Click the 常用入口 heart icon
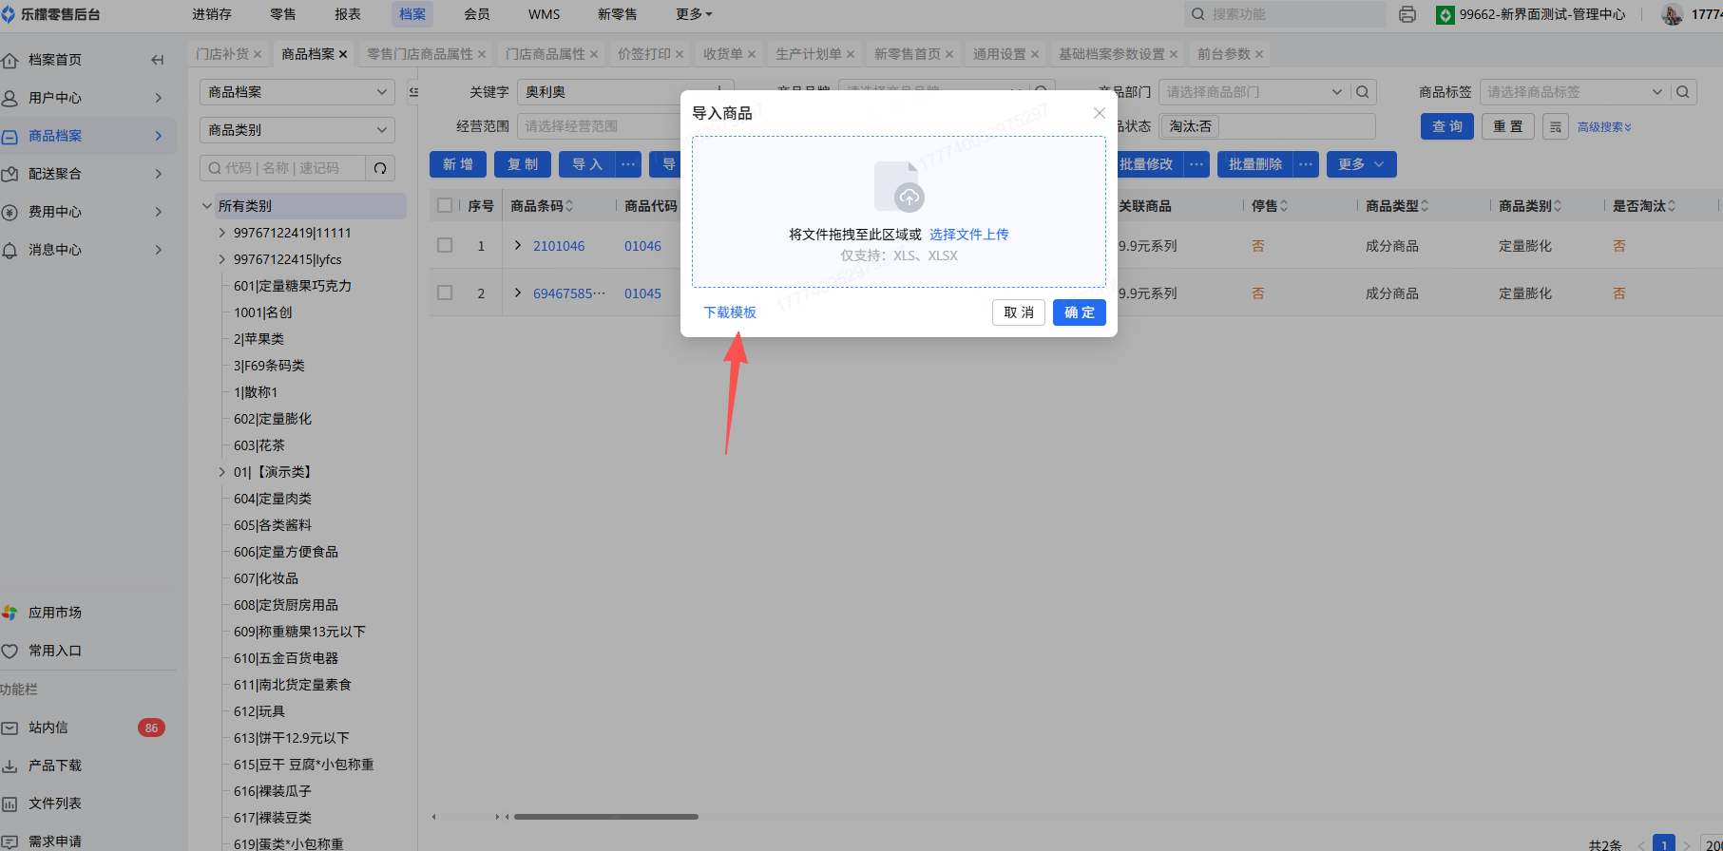This screenshot has width=1723, height=851. [10, 651]
